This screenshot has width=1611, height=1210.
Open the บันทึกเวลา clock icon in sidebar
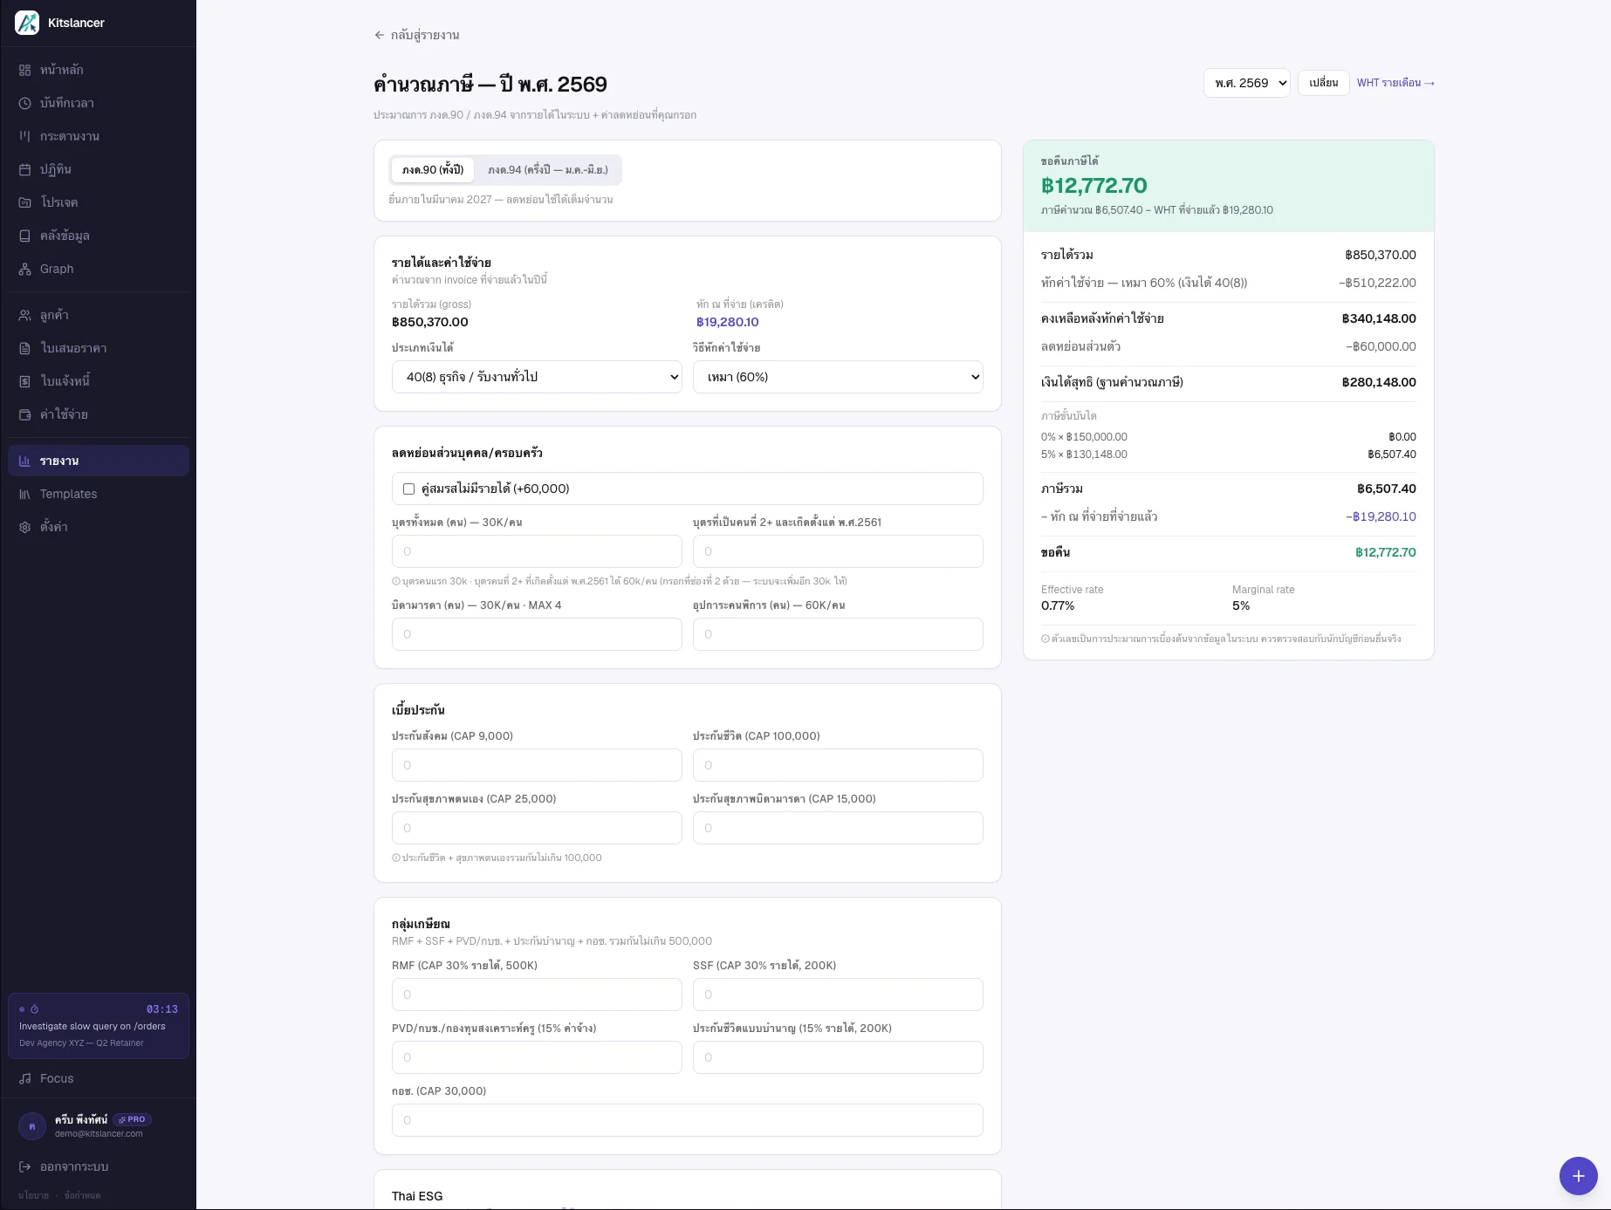tap(25, 103)
